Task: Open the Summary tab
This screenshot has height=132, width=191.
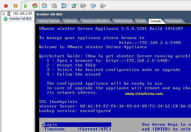Action: [x=71, y=21]
